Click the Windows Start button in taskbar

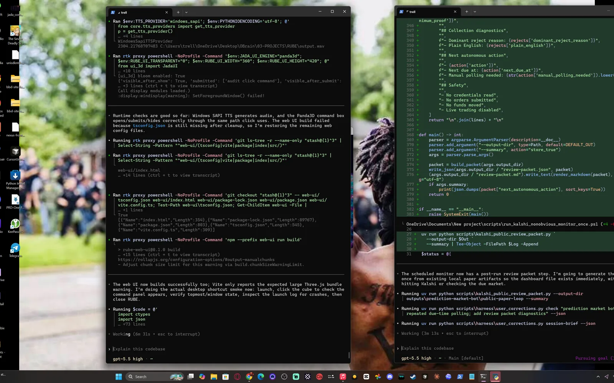point(119,376)
